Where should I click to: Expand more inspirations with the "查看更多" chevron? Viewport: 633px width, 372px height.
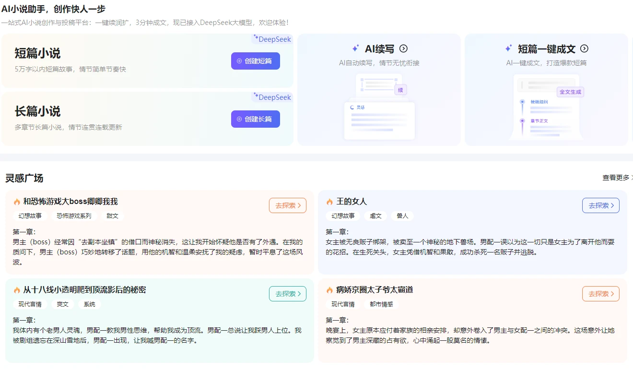tap(617, 178)
